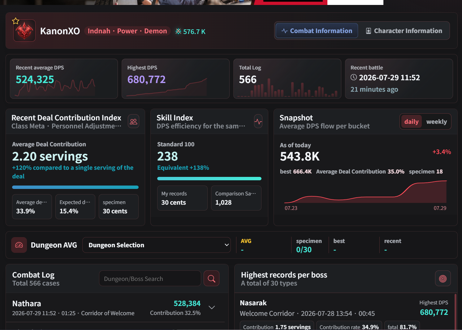Image resolution: width=462 pixels, height=330 pixels.
Task: Click the Expected d… 15.4% box
Action: pyautogui.click(x=75, y=207)
